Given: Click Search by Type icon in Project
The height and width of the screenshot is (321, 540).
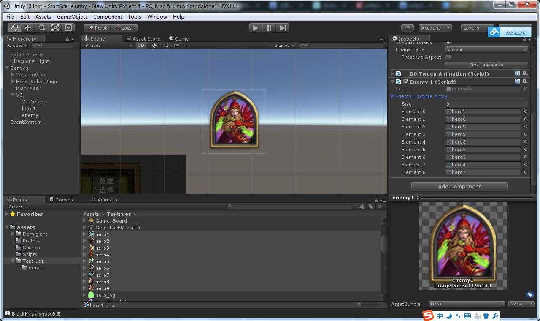Looking at the screenshot, I should (x=362, y=207).
